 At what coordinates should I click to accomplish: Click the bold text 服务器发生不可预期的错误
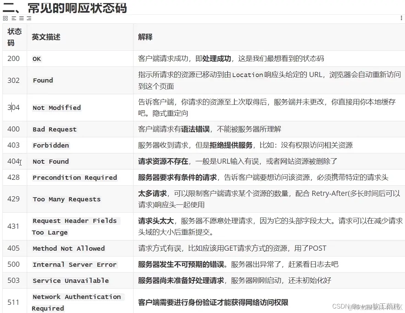tap(181, 264)
